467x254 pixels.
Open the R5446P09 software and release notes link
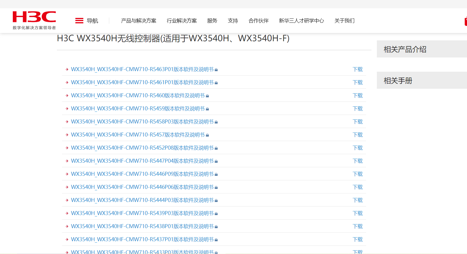click(x=142, y=174)
